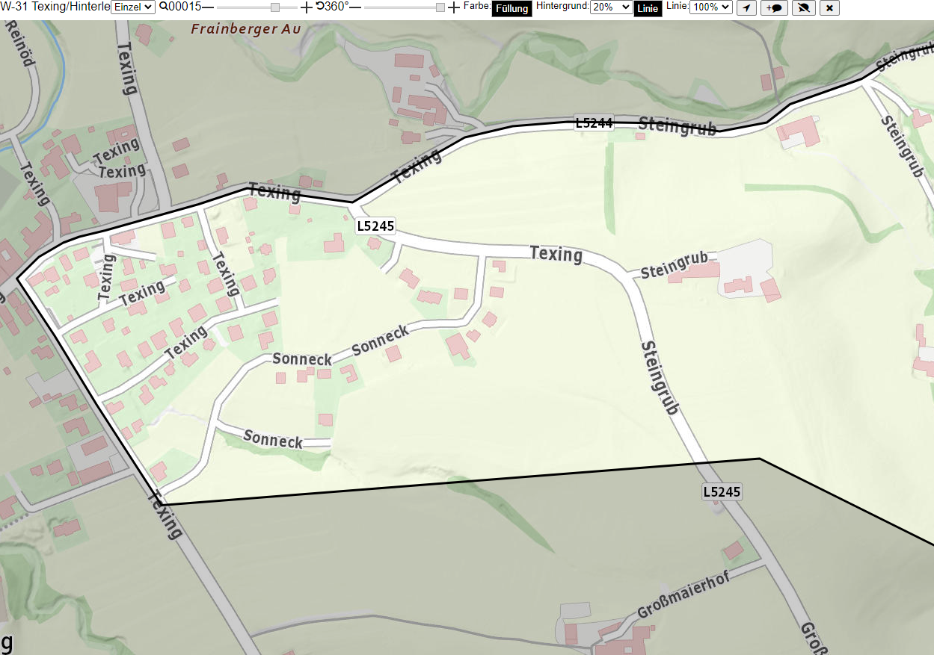Open the Linie 100% dropdown
Viewport: 934px width, 655px height.
710,7
